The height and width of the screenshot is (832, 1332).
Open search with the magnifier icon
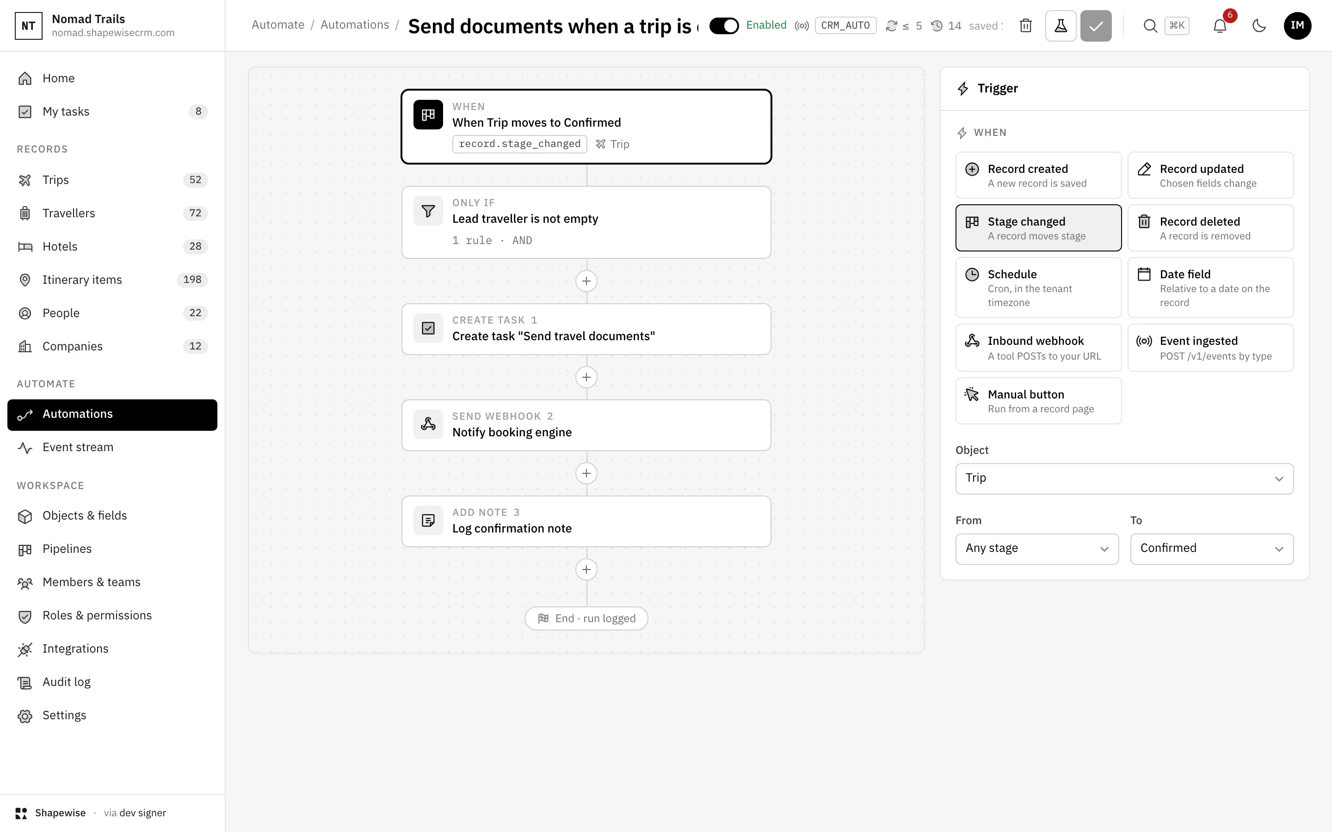pyautogui.click(x=1150, y=26)
